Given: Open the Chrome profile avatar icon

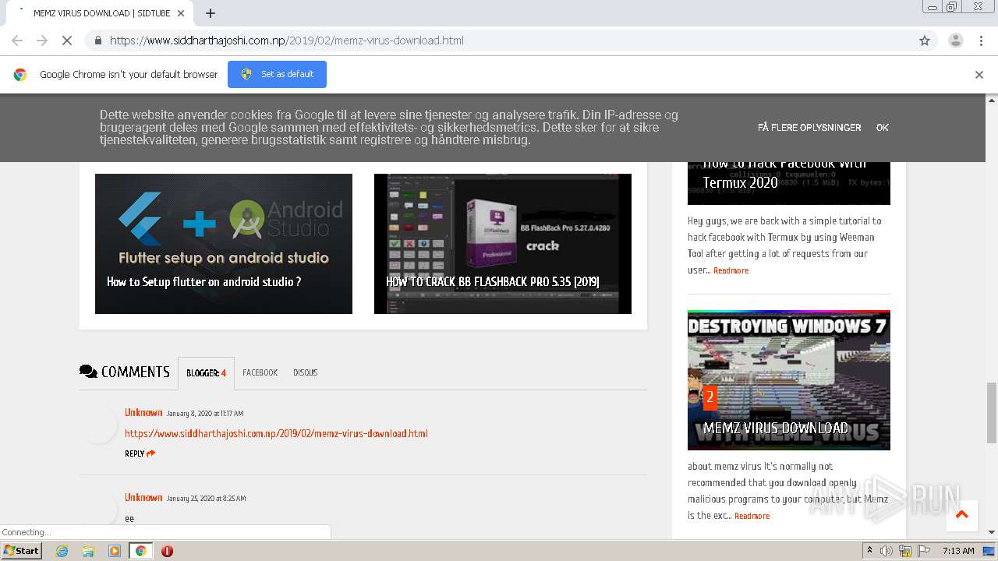Looking at the screenshot, I should pos(955,41).
